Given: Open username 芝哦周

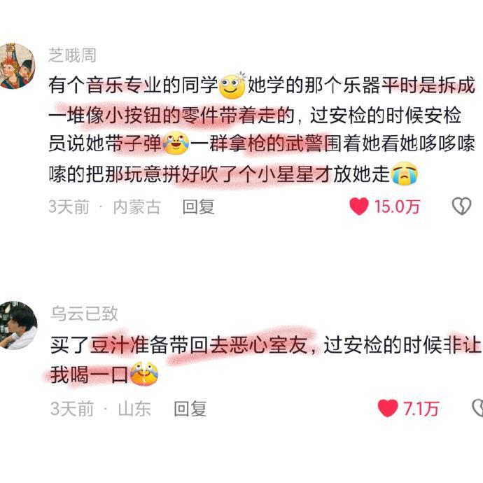Looking at the screenshot, I should pyautogui.click(x=72, y=55).
